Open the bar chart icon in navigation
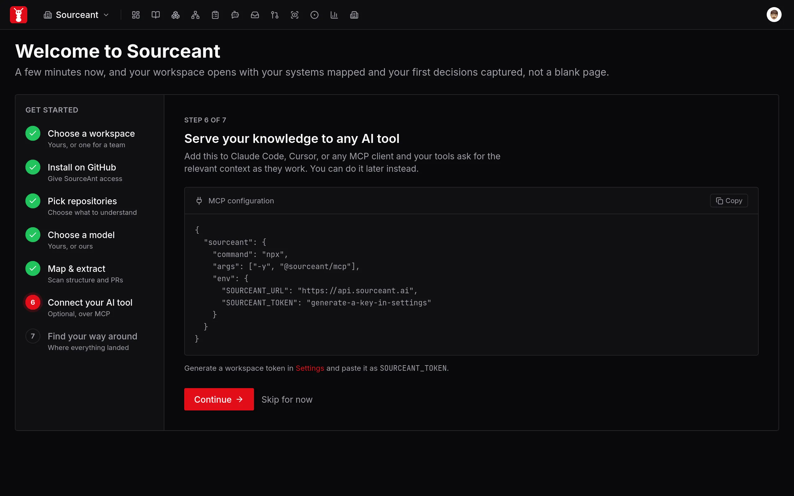 (x=334, y=15)
